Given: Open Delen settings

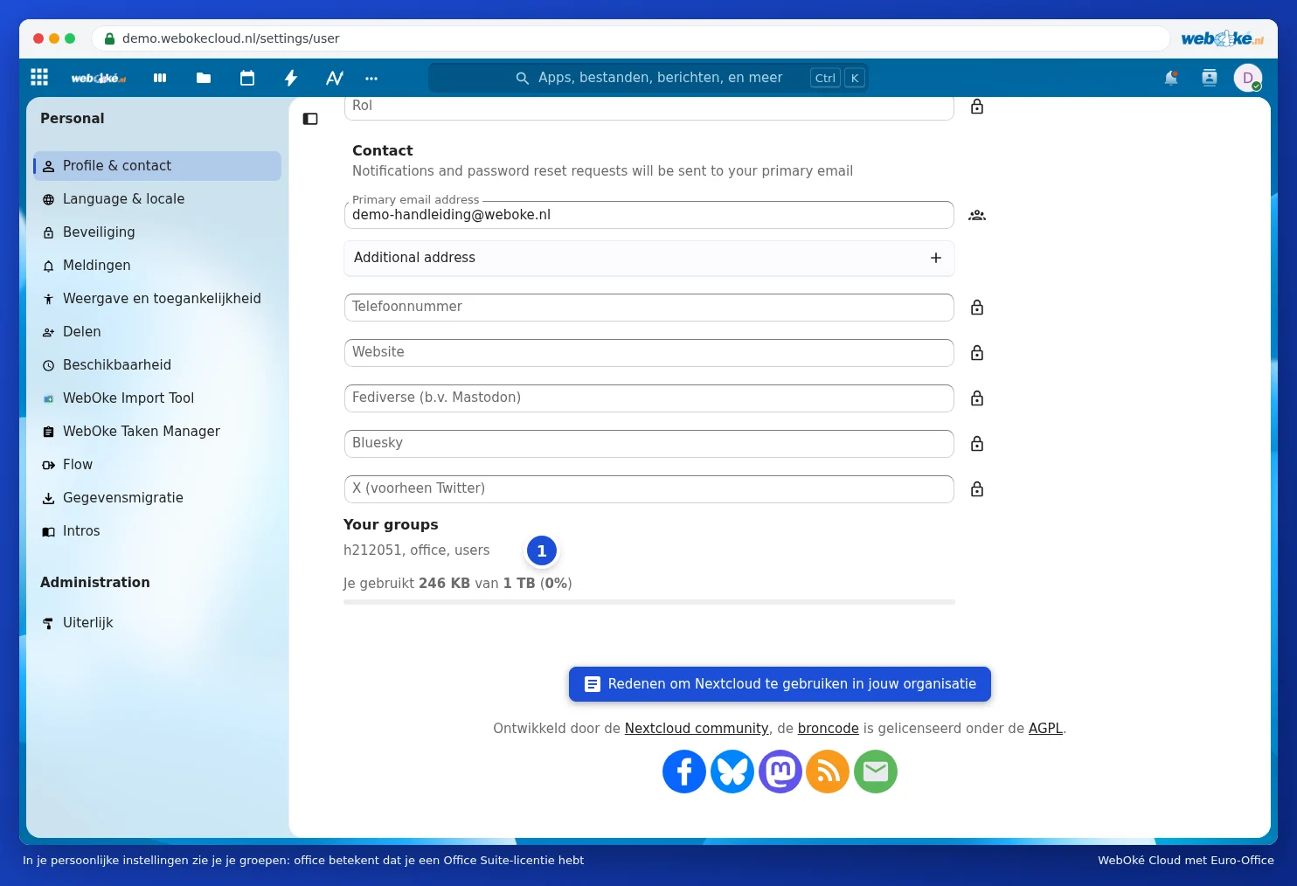Looking at the screenshot, I should [x=157, y=332].
